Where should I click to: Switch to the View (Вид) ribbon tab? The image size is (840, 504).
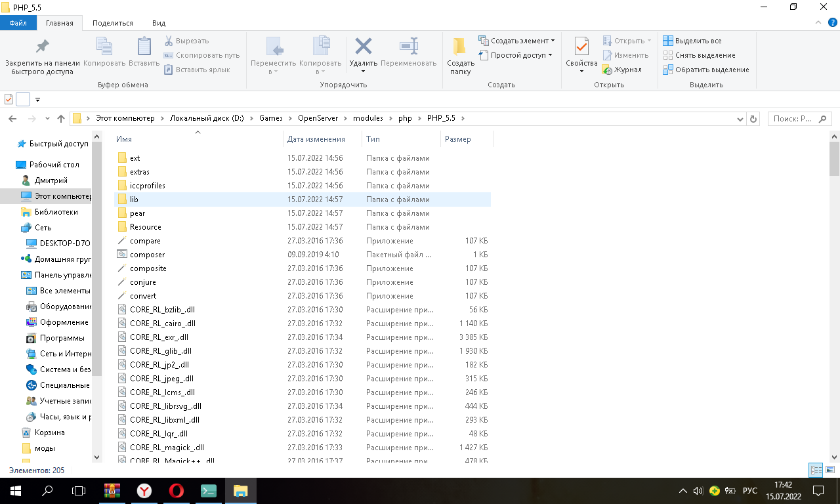click(x=159, y=23)
